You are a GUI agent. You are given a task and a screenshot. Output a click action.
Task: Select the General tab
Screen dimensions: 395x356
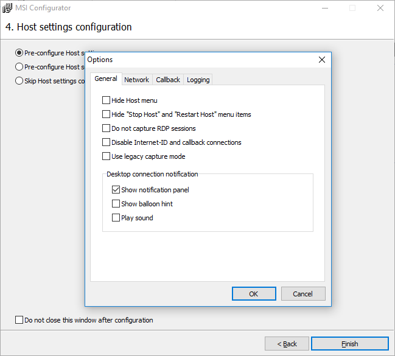coord(106,79)
